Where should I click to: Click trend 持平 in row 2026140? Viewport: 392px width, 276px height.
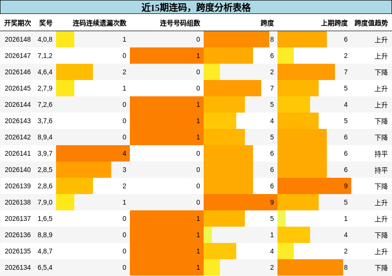click(381, 170)
